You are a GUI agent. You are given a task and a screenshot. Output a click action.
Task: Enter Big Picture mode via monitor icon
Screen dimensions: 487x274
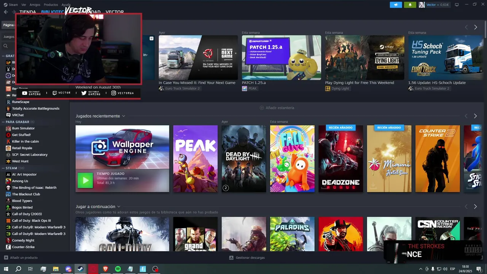click(457, 5)
